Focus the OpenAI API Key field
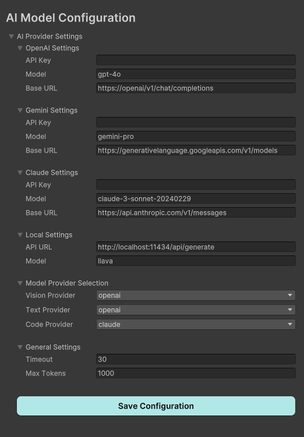Viewport: 304px width, 437px height. (196, 60)
